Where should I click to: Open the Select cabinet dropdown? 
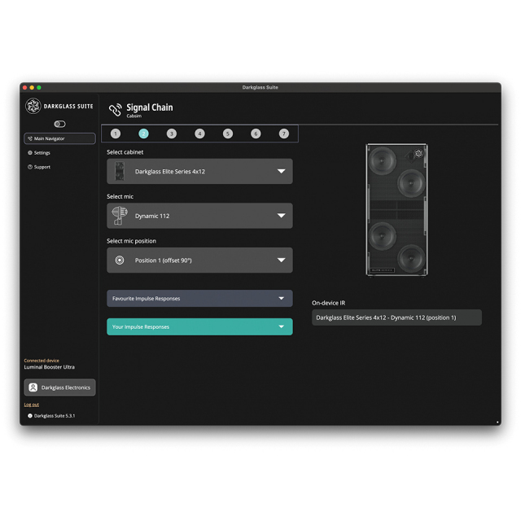pyautogui.click(x=199, y=172)
